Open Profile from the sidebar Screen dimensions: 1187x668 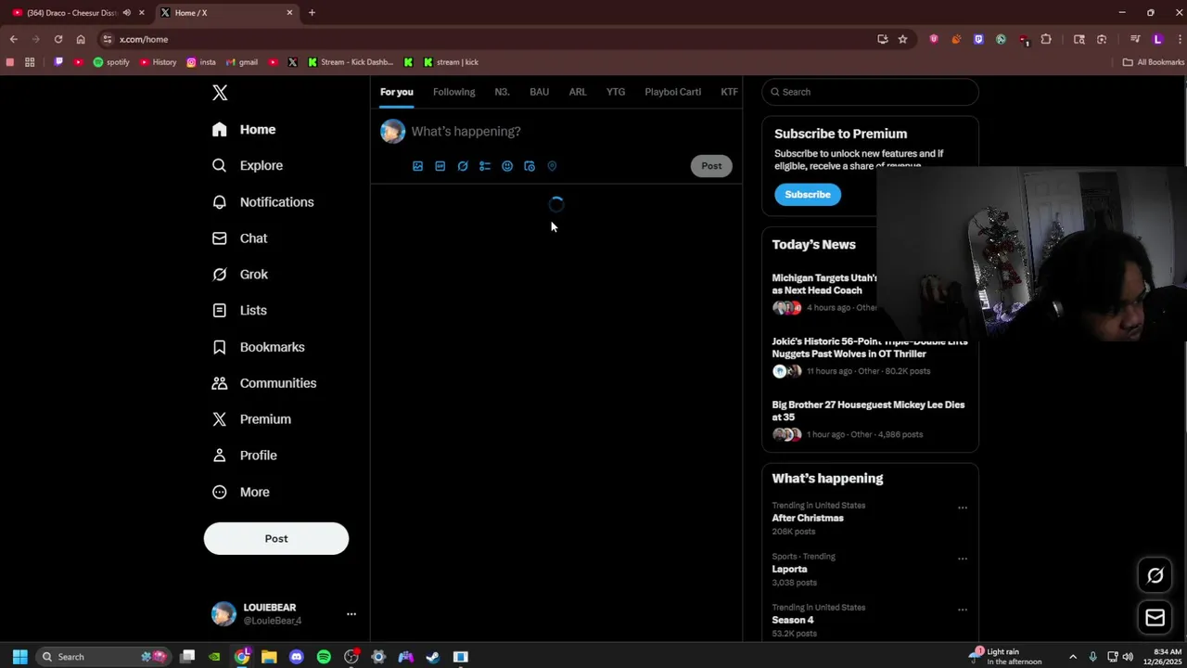coord(245,456)
